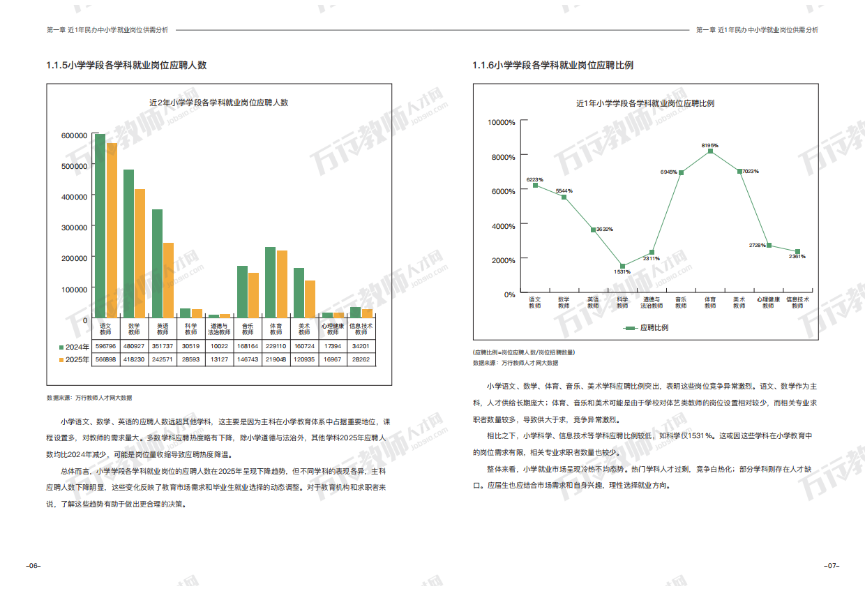Viewport: 865px width, 591px height.
Task: Click the 3632% data label
Action: [x=605, y=230]
